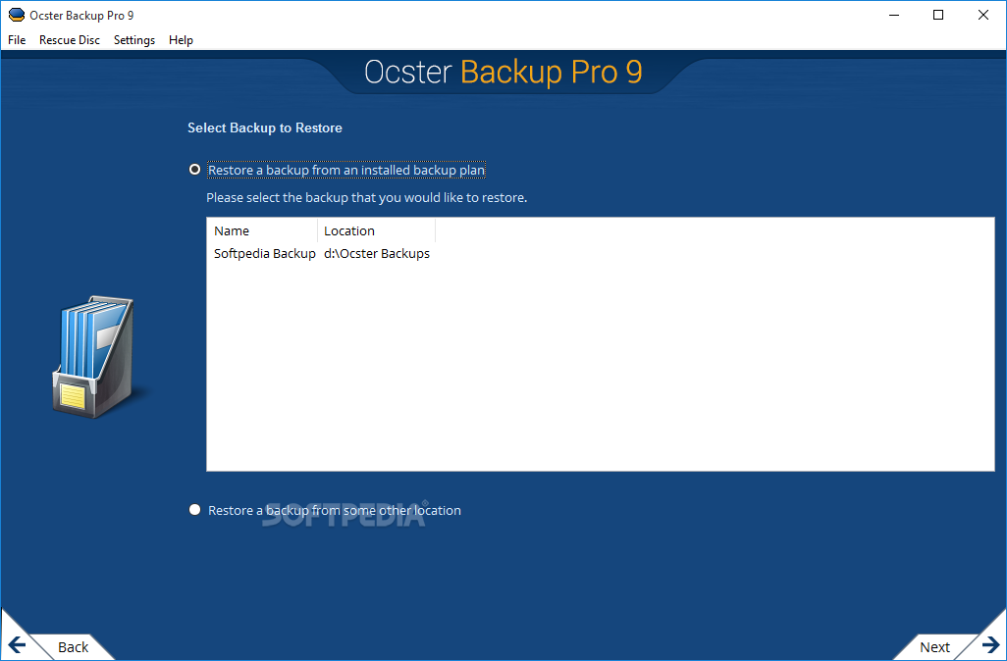Select the Softpedia Backup row
The width and height of the screenshot is (1007, 661).
[322, 253]
